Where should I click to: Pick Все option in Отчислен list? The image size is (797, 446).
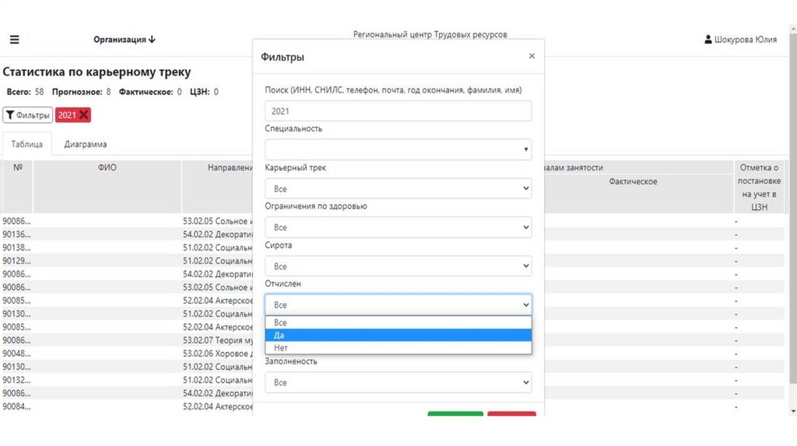398,322
